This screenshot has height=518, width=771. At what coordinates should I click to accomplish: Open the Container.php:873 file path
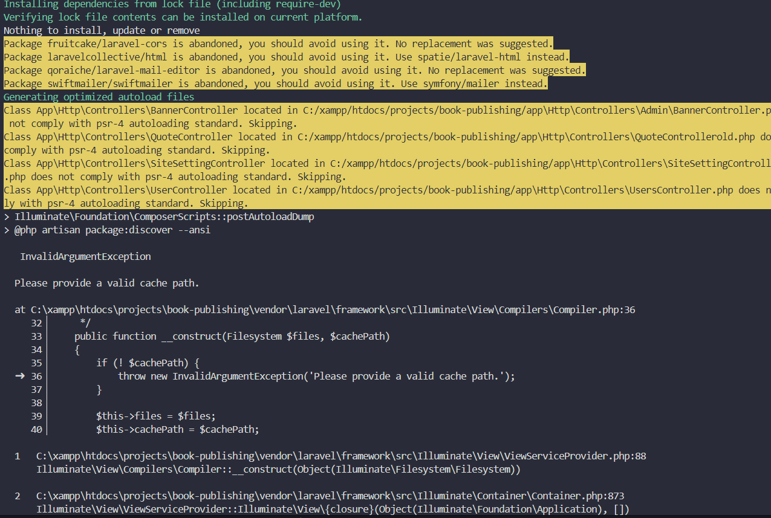click(x=330, y=496)
